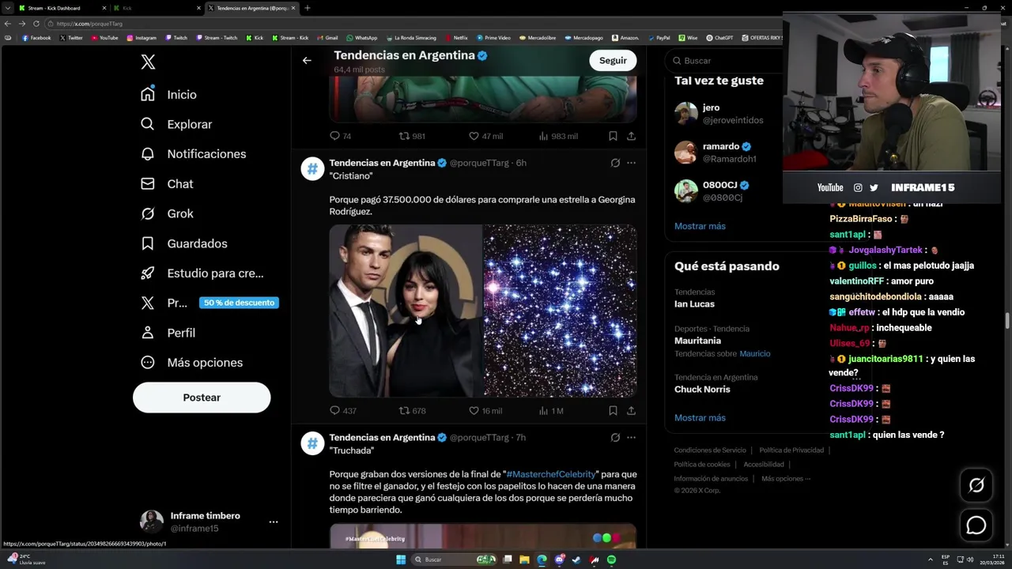
Task: Reply to Cristiano post with 437 comments
Action: pyautogui.click(x=342, y=411)
